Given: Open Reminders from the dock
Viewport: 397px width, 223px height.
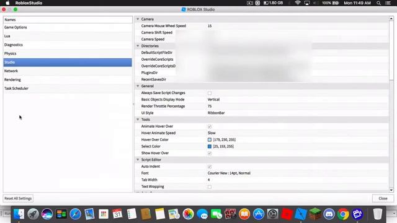Looking at the screenshot, I should click(x=132, y=214).
